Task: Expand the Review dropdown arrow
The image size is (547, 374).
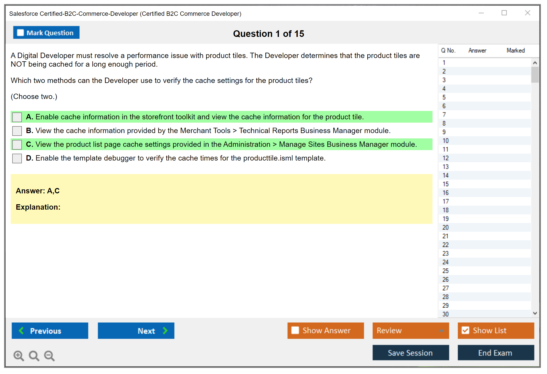Action: (x=441, y=330)
